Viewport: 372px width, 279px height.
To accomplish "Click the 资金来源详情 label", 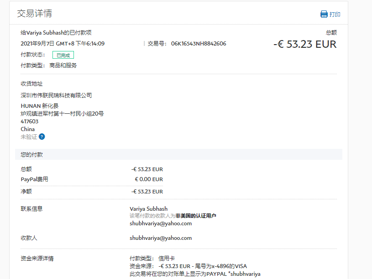I will (37, 259).
